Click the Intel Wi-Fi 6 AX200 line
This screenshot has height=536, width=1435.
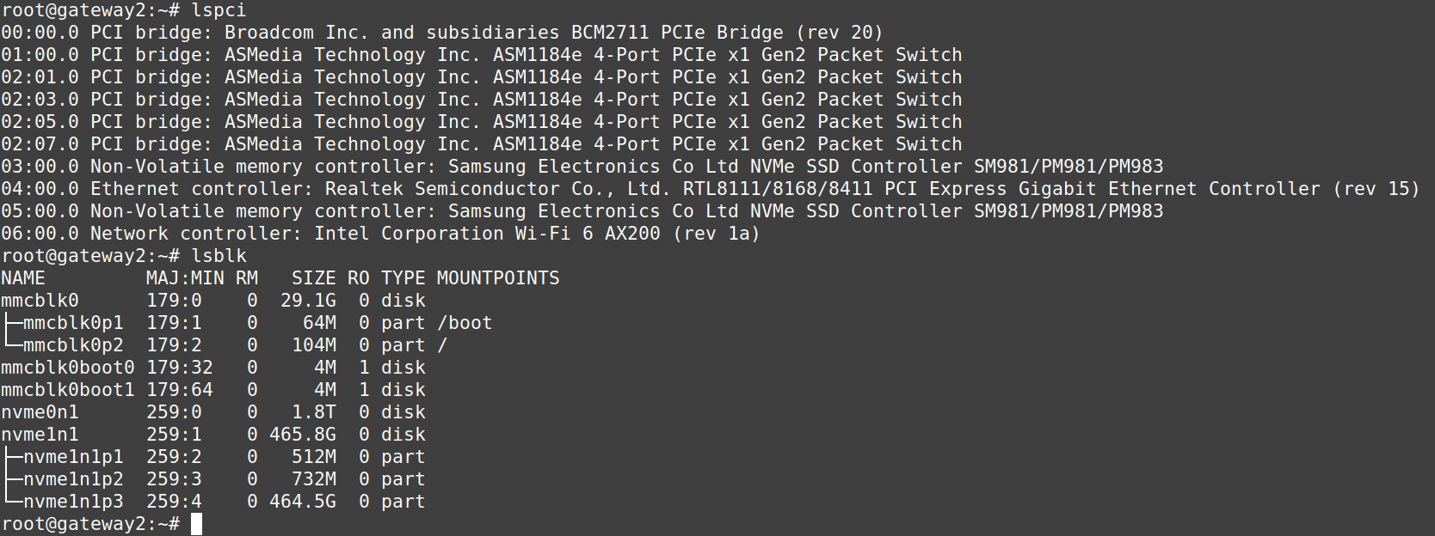379,234
